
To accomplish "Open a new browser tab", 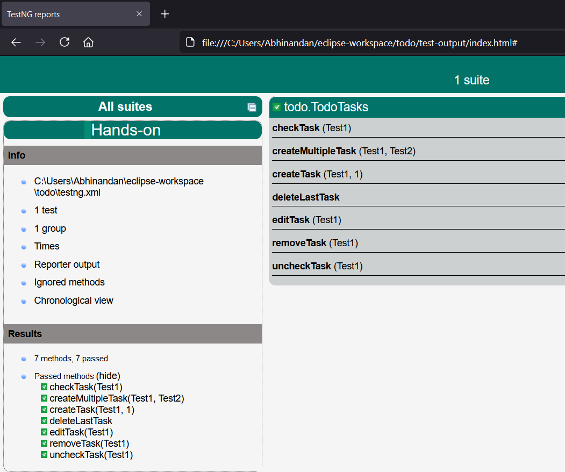I will (165, 14).
